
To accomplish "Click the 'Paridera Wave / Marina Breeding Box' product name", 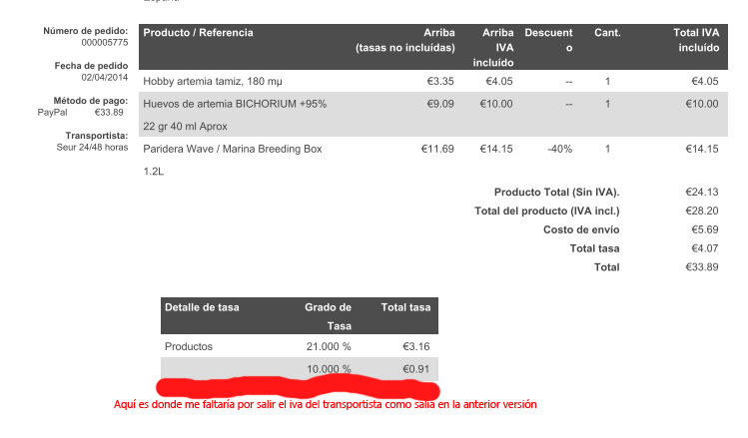I will (x=233, y=149).
